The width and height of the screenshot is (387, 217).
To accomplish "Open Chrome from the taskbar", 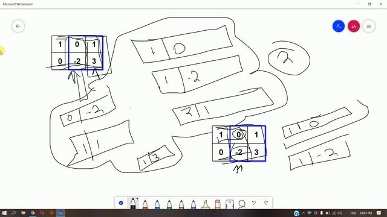I will (x=33, y=213).
